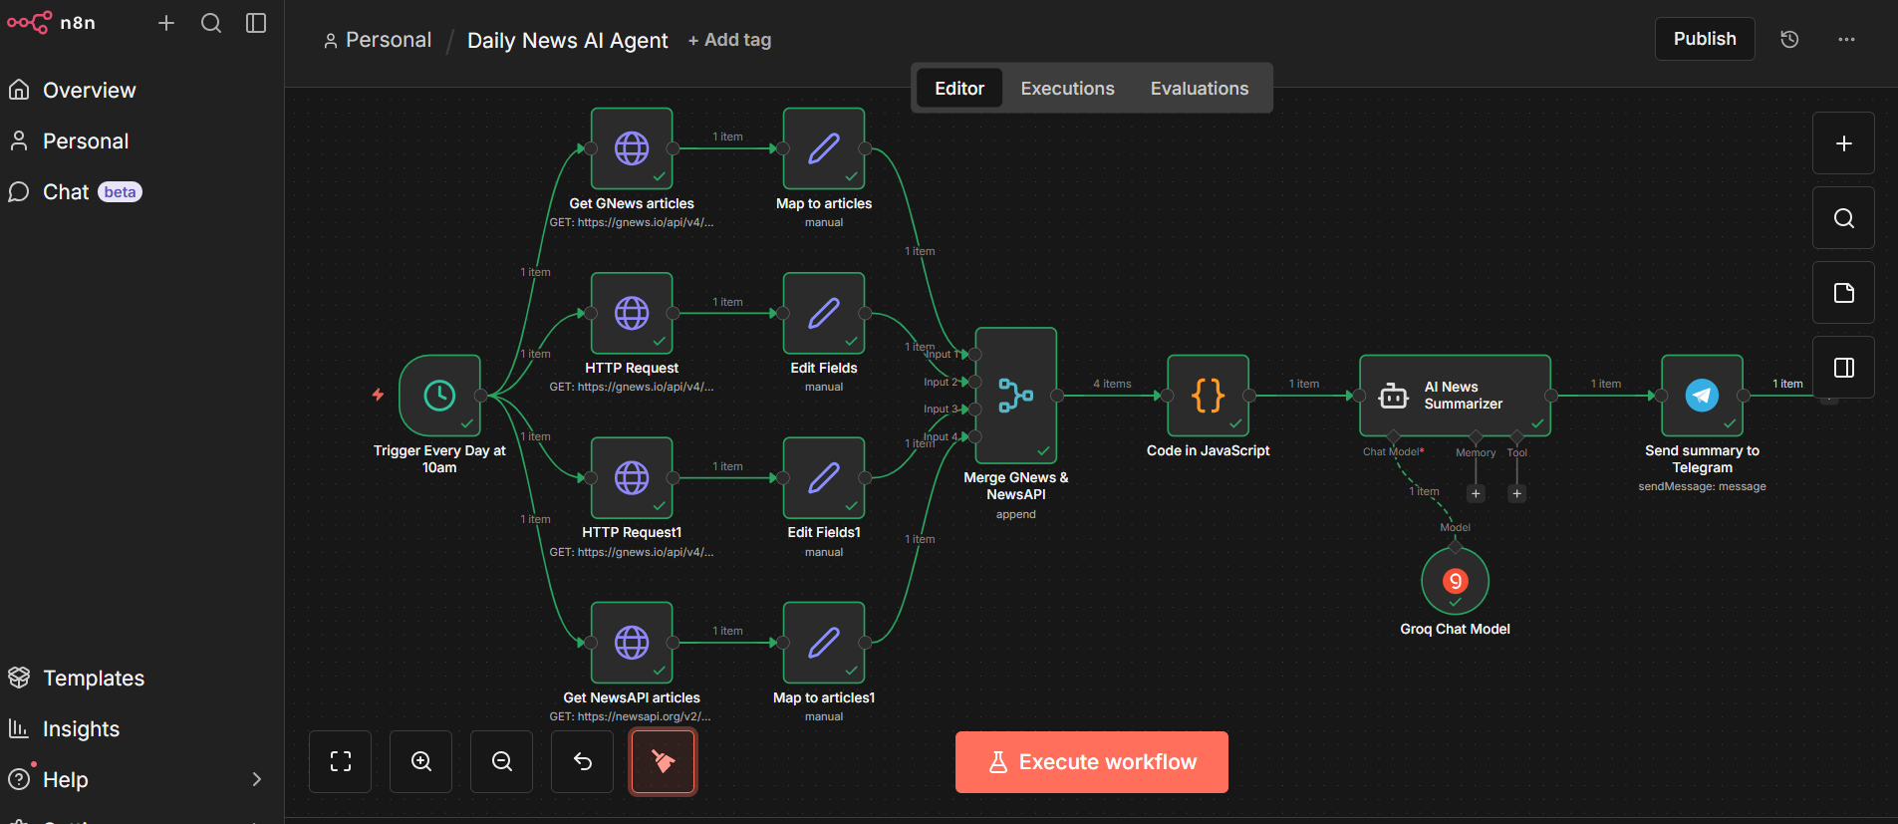Add a Memory sub-node to AI agent
This screenshot has height=824, width=1898.
1476,493
